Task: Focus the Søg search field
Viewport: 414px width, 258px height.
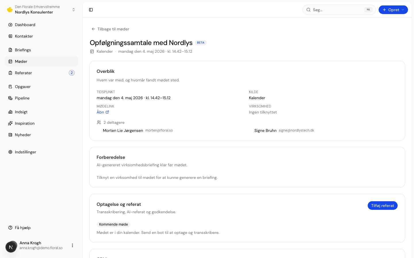Action: pos(339,10)
